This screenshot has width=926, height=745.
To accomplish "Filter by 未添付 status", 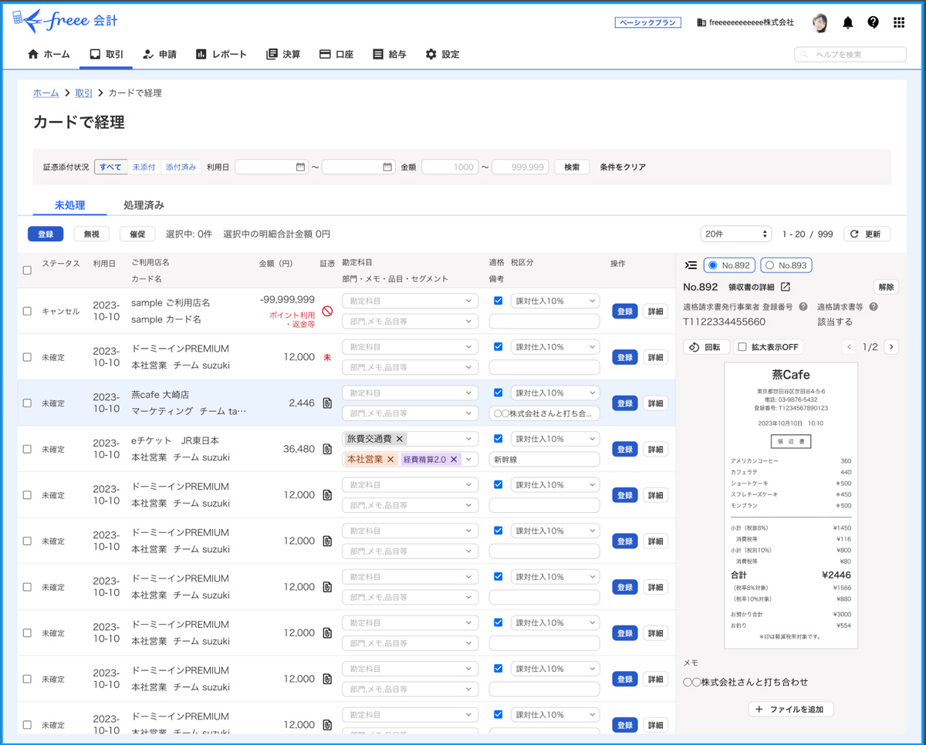I will pos(144,167).
